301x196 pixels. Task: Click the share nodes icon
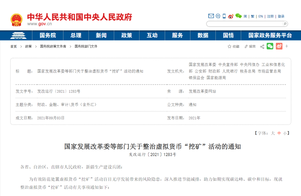(262, 46)
